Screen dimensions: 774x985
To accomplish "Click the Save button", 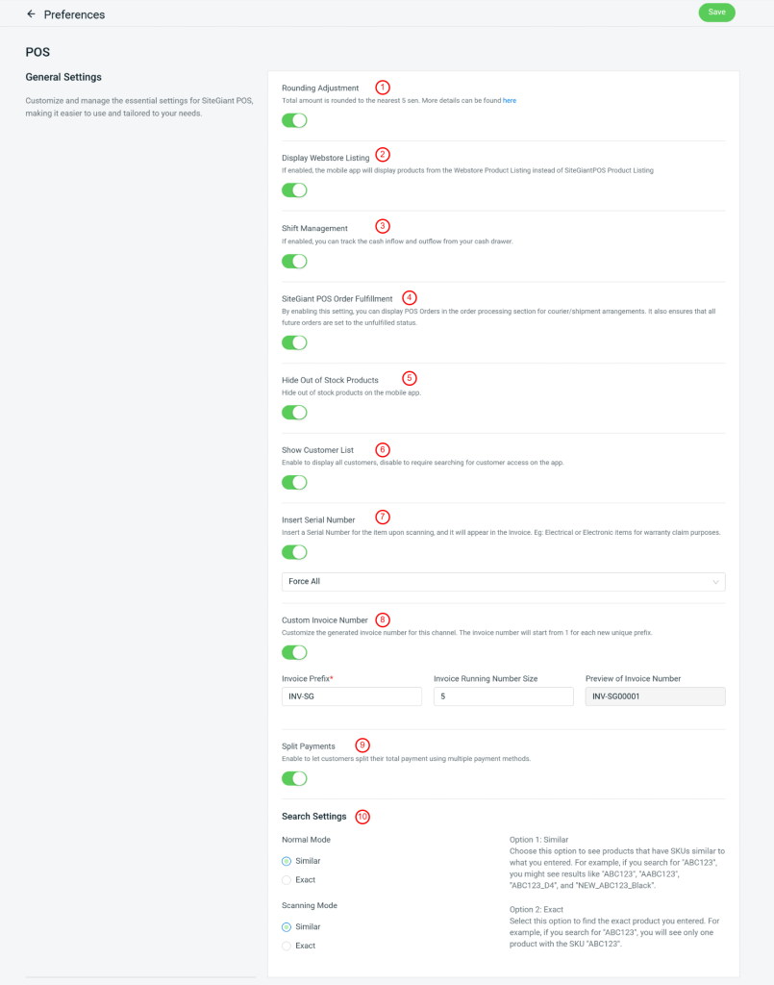I will point(716,13).
